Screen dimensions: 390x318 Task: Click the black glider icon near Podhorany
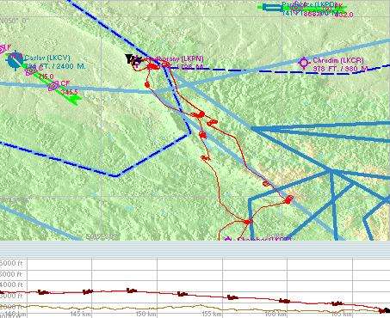click(x=133, y=59)
